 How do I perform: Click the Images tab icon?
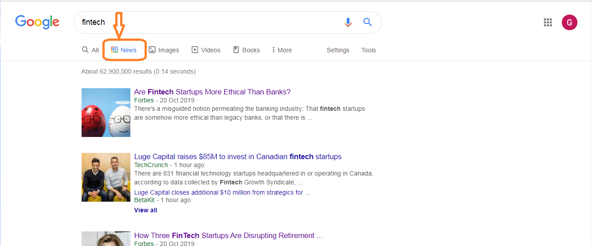[152, 50]
